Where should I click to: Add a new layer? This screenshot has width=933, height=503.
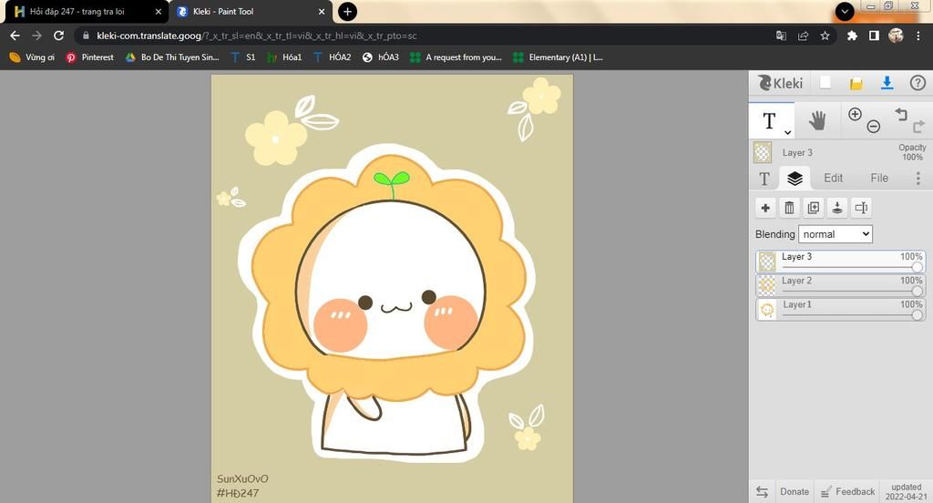click(x=765, y=208)
